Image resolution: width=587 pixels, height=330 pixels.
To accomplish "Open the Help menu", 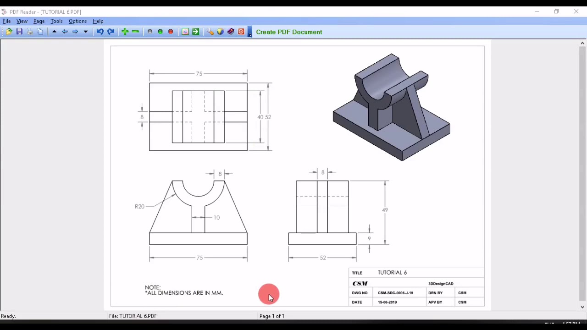I will click(98, 21).
